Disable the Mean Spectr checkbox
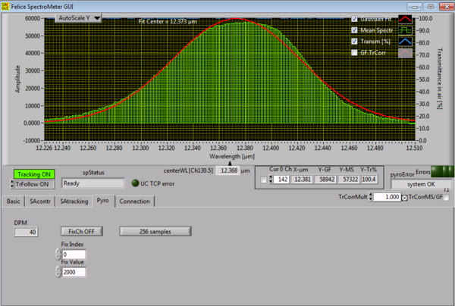Image resolution: width=455 pixels, height=306 pixels. pos(354,30)
